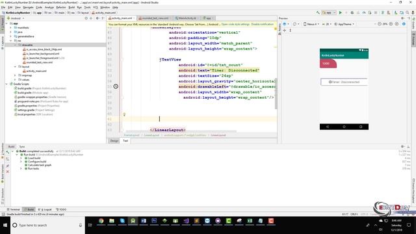This screenshot has width=416, height=234.
Task: Collapse the drawable folder
Action: [15, 45]
